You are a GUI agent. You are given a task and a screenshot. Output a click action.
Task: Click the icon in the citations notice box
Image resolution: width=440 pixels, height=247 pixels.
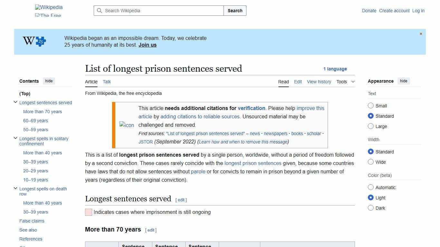(x=126, y=125)
